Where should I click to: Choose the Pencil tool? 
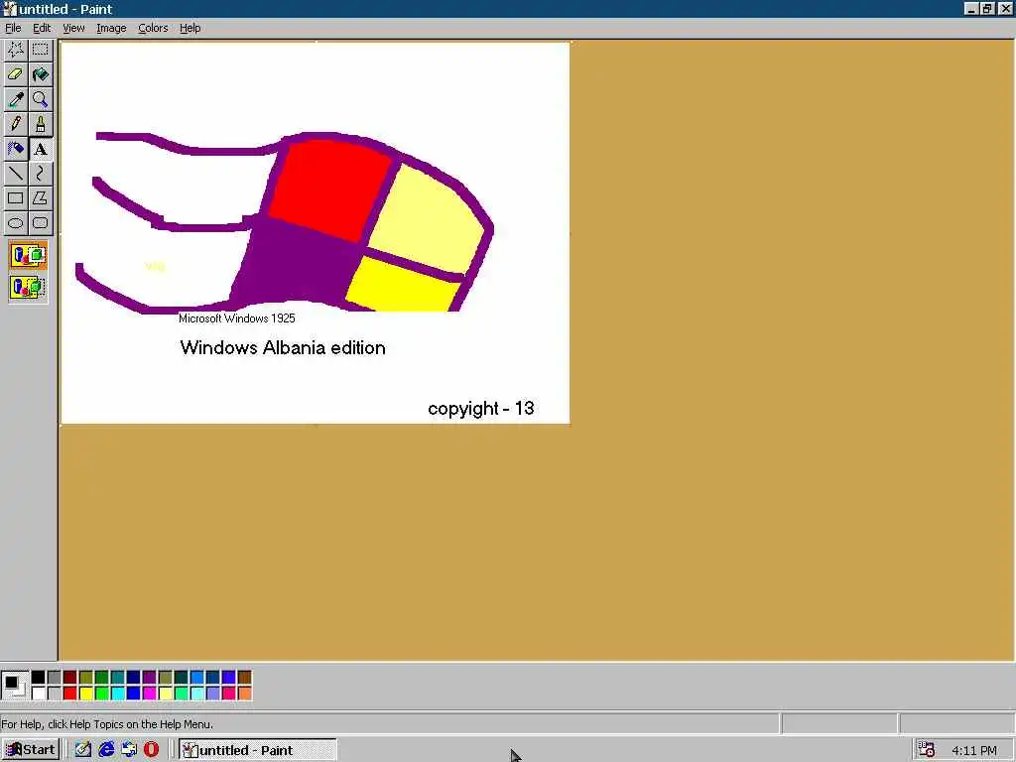point(16,124)
